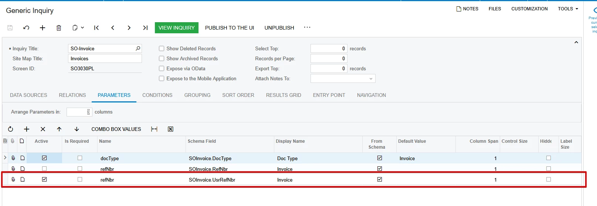The height and width of the screenshot is (206, 597).
Task: Open UsrRefNbr row attachment paperclip
Action: [13, 179]
